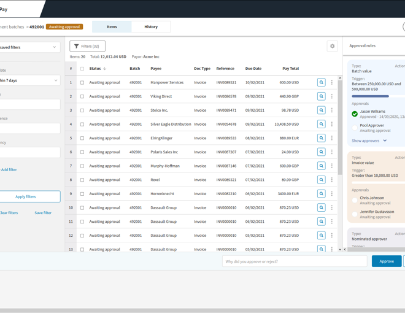The width and height of the screenshot is (405, 313).
Task: Check the box for Manpower Services row
Action: 82,82
